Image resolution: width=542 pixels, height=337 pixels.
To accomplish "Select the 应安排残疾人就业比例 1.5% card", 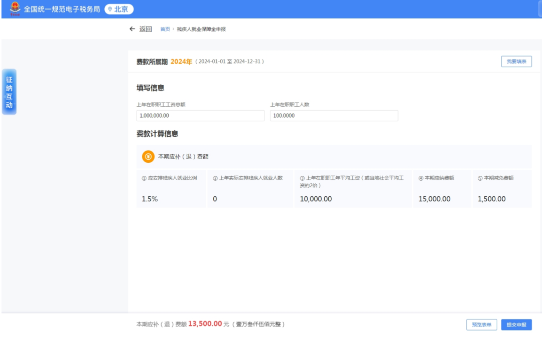I will coord(171,189).
